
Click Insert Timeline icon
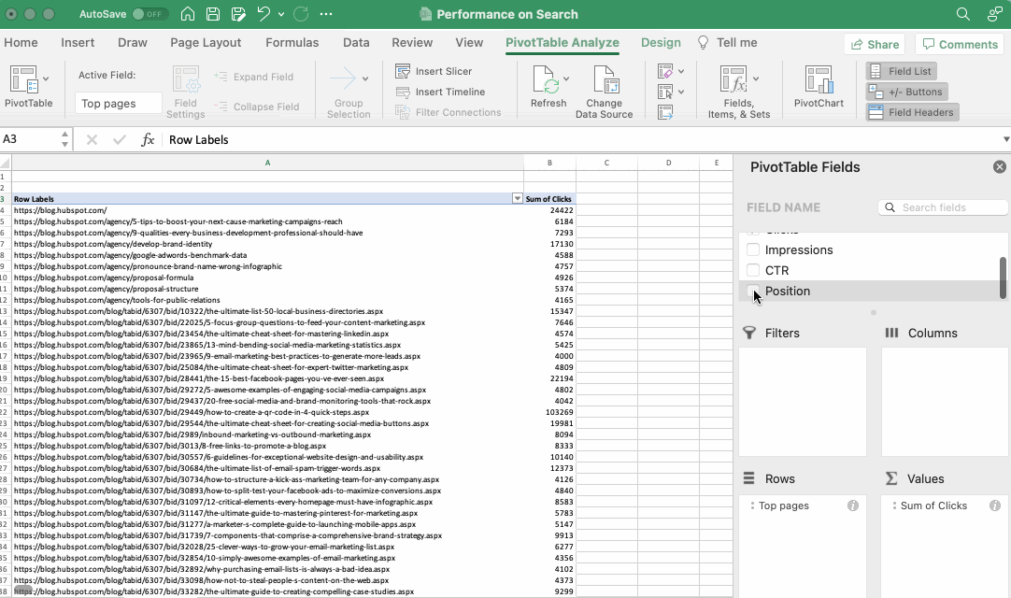tap(403, 92)
